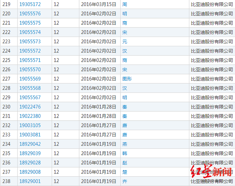Select class number 12 in row 222

(56, 32)
